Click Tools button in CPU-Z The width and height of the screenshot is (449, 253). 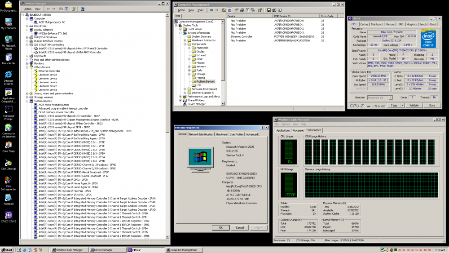point(394,106)
